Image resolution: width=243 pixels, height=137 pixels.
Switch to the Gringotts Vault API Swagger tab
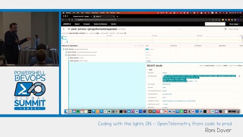click(81, 16)
